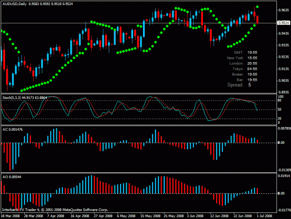Select the AO 0.00544 indicator label
Image resolution: width=291 pixels, height=219 pixels.
tap(12, 177)
